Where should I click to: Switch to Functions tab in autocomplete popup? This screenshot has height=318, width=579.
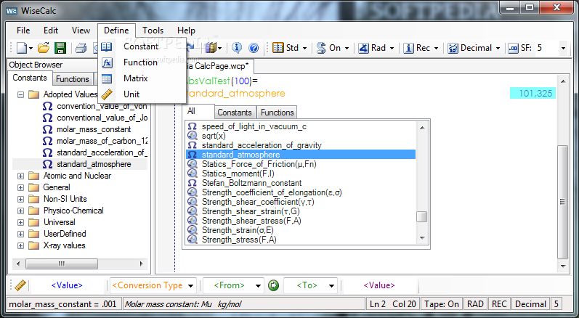coord(277,113)
